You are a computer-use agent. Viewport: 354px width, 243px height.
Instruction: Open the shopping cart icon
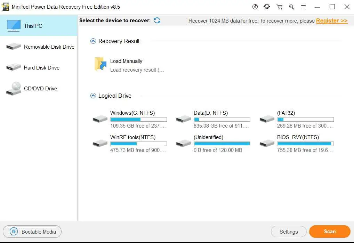click(x=280, y=7)
